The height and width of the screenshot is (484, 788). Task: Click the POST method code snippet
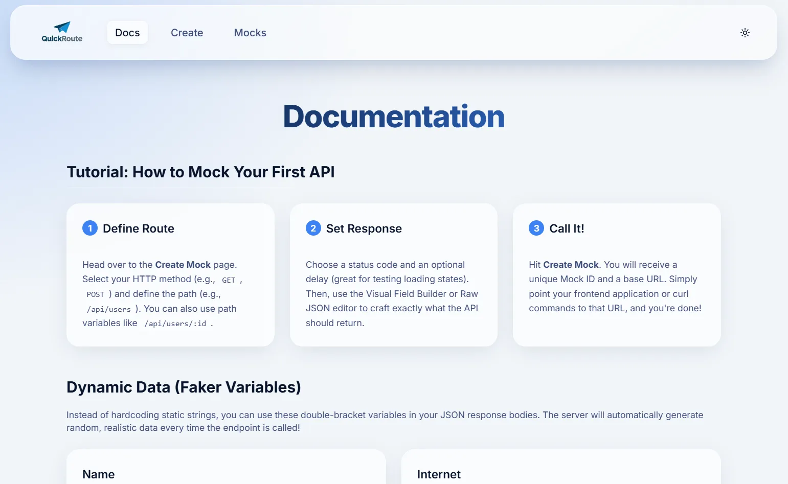coord(96,294)
